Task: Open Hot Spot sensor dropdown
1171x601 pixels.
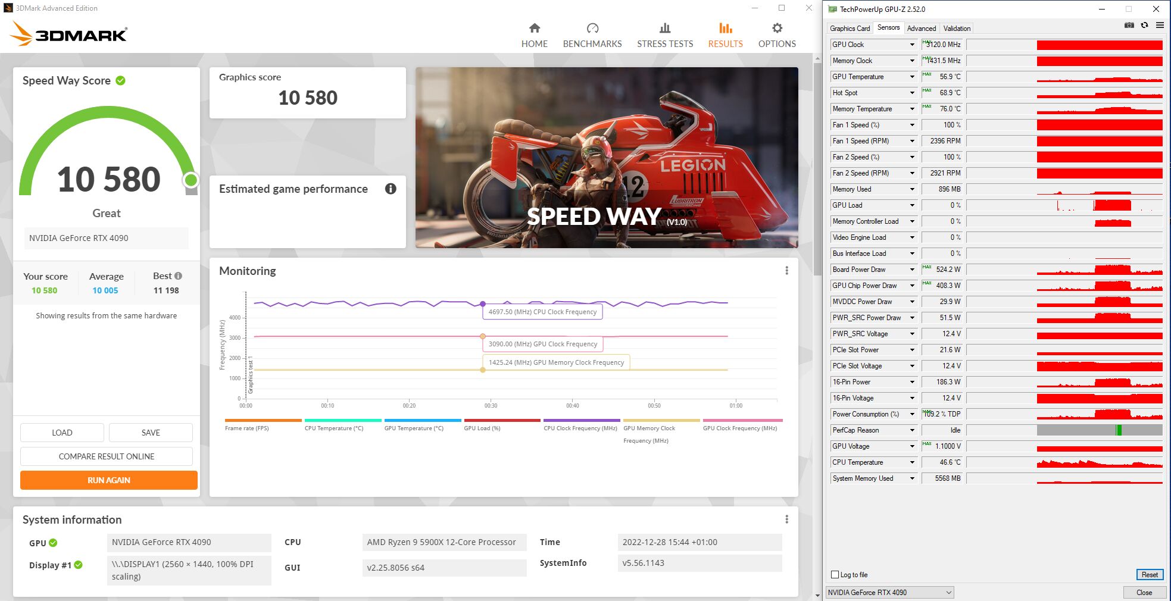Action: [x=912, y=93]
